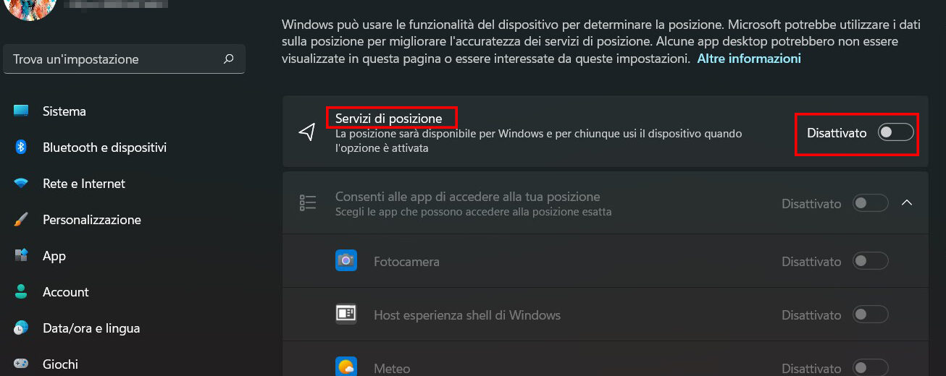
Task: Click the Rete e Internet wifi icon
Action: point(21,184)
